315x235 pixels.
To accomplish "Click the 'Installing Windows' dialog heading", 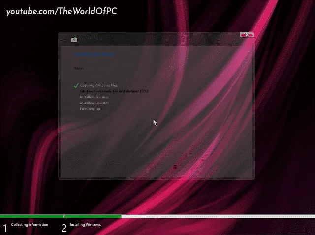I will click(x=94, y=54).
